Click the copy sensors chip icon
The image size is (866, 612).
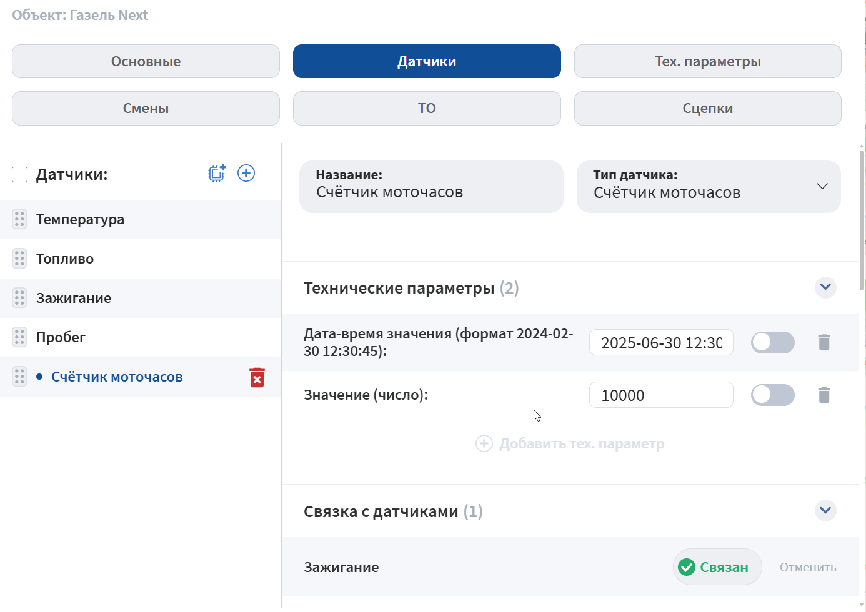[x=217, y=173]
